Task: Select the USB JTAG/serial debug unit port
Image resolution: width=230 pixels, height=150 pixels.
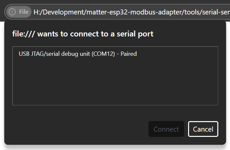Action: click(78, 54)
